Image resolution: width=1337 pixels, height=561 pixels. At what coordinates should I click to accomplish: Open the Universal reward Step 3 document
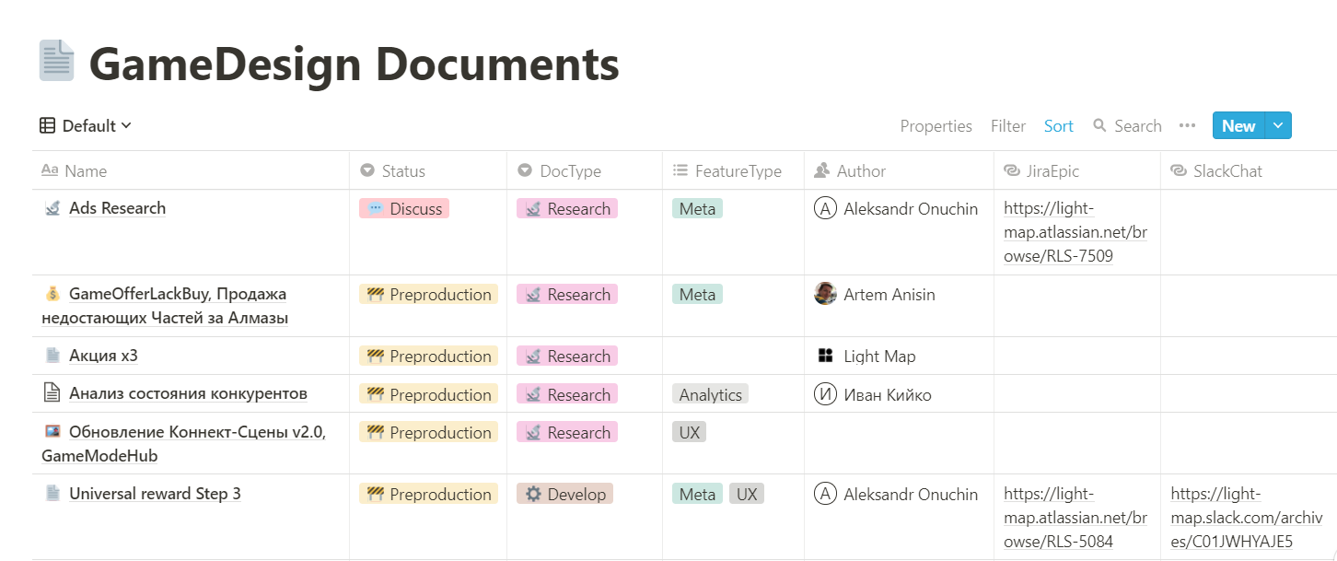[155, 494]
